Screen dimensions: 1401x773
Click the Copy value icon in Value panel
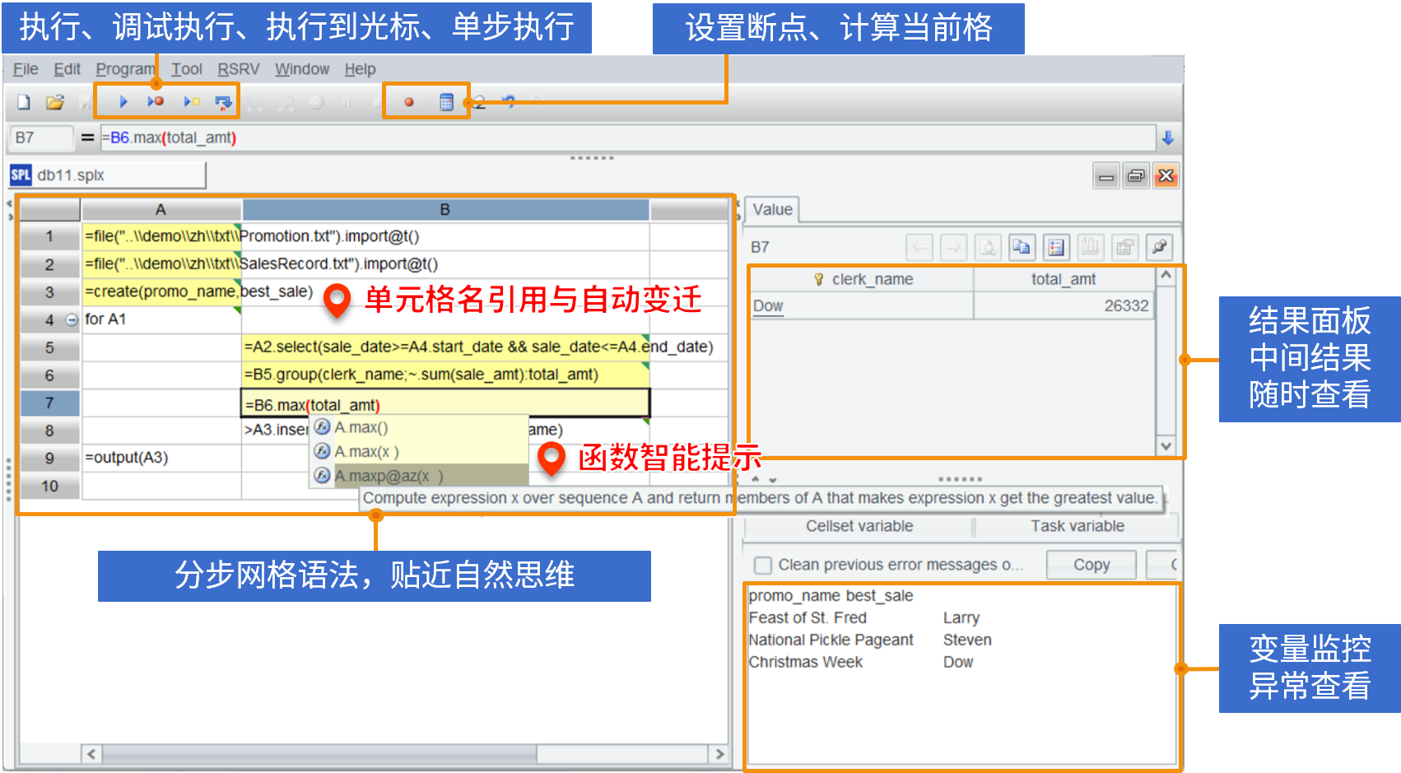click(x=1022, y=247)
